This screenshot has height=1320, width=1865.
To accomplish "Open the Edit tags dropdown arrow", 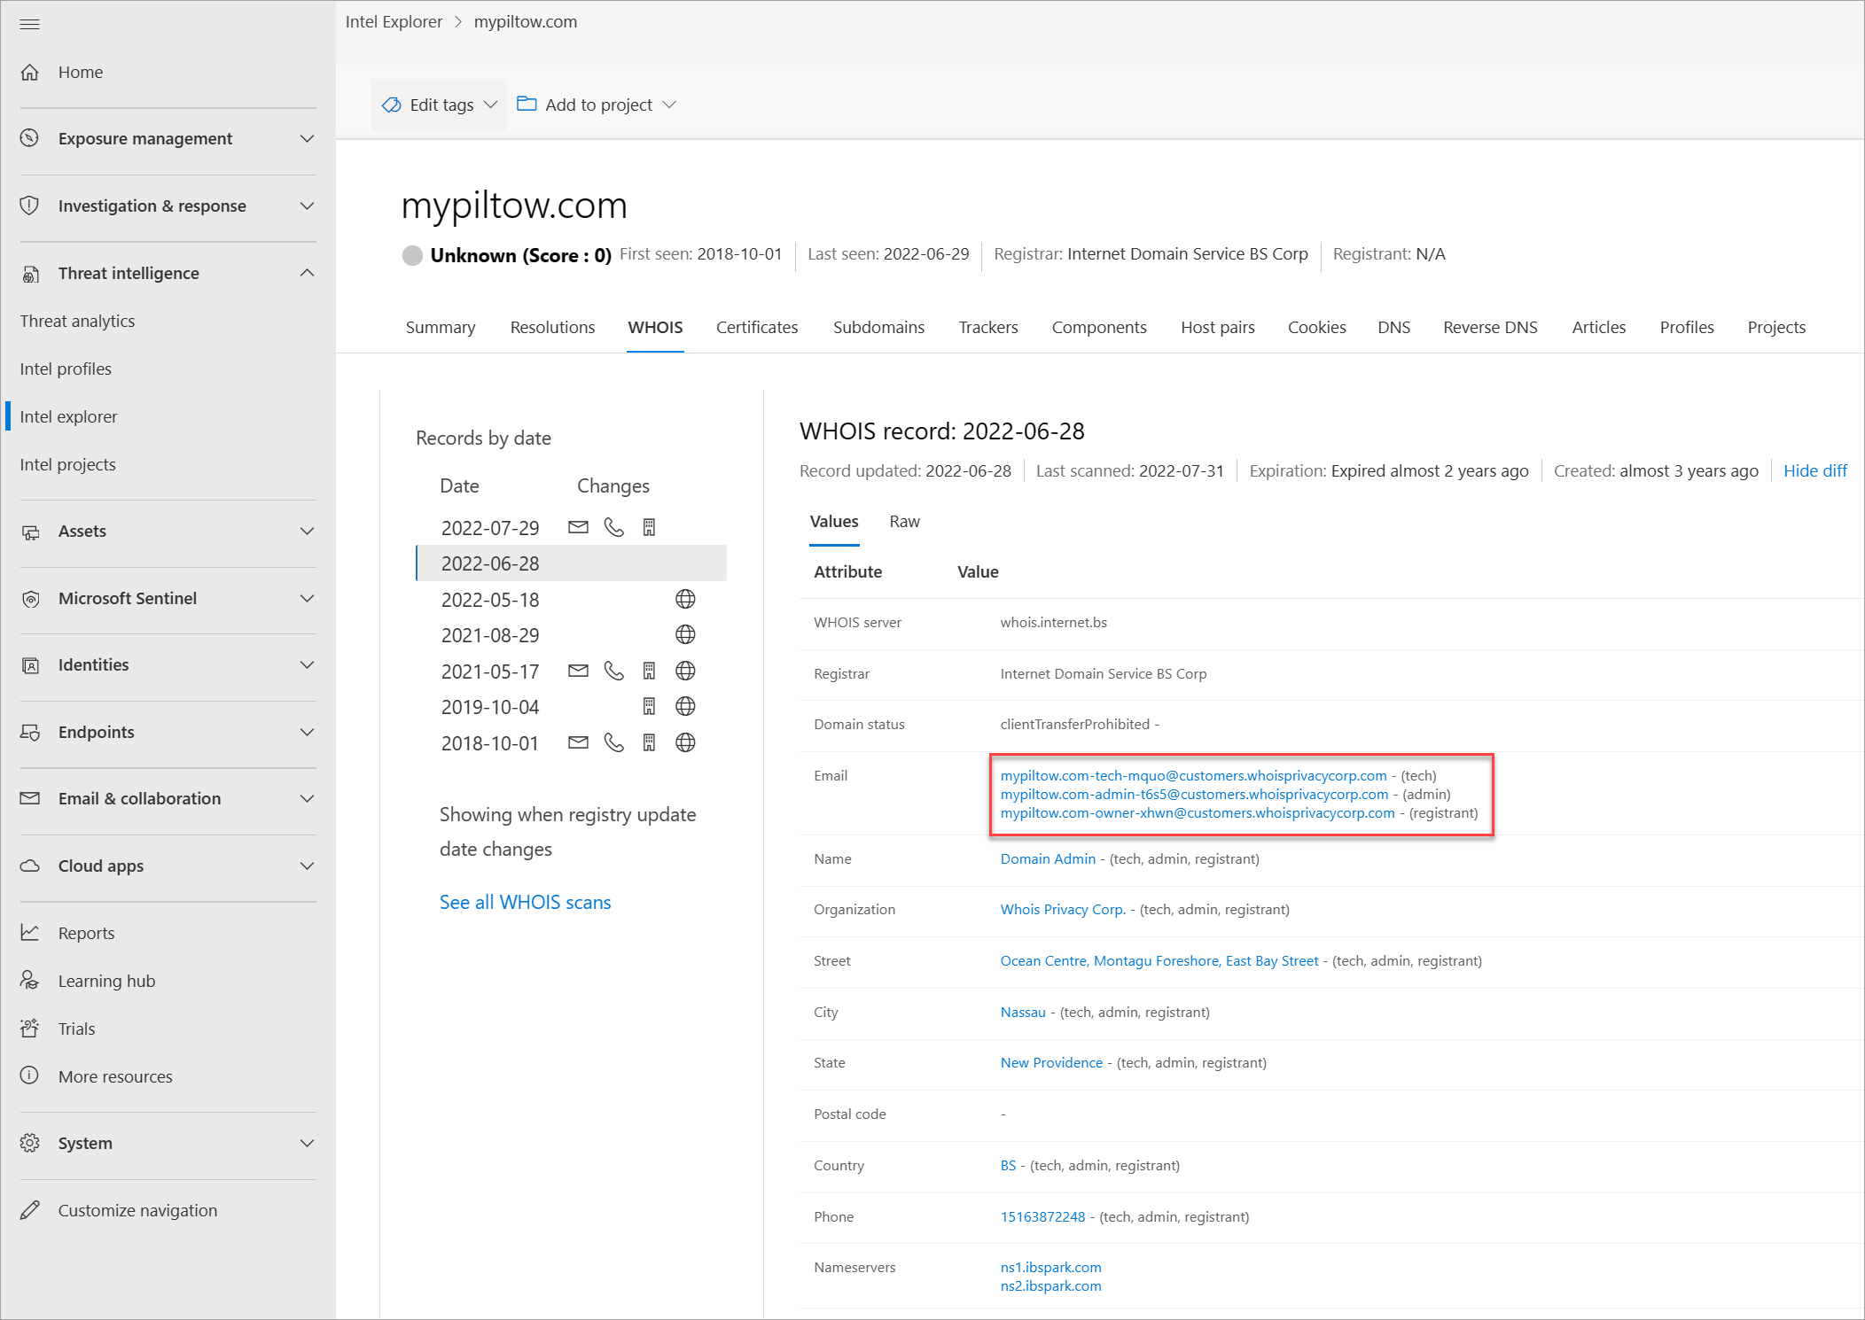I will coord(490,105).
